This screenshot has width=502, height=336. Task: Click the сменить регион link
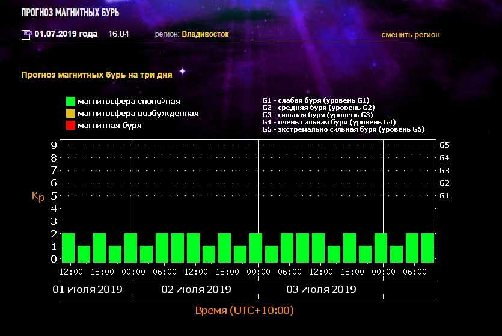[411, 34]
